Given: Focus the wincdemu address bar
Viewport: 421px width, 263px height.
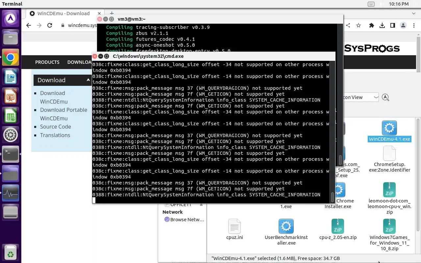Looking at the screenshot, I should coord(82,25).
